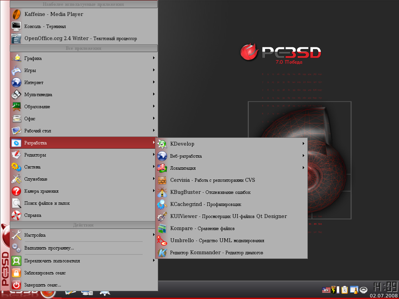The height and width of the screenshot is (299, 399).
Task: Click Заблокировать сеанс lock icon
Action: pyautogui.click(x=16, y=273)
